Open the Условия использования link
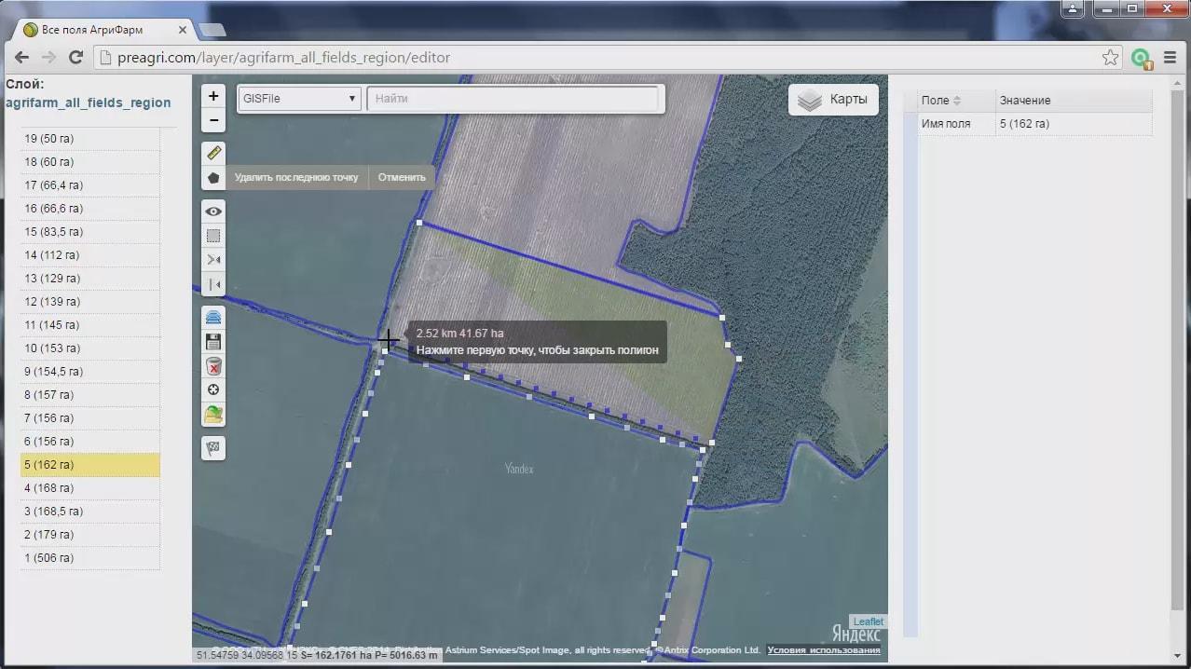This screenshot has width=1191, height=669. pyautogui.click(x=823, y=650)
